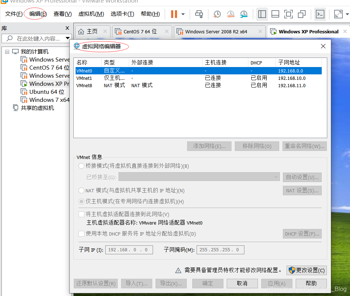Toggle the thumbnail bar view icon
The image size is (350, 296).
(275, 14)
